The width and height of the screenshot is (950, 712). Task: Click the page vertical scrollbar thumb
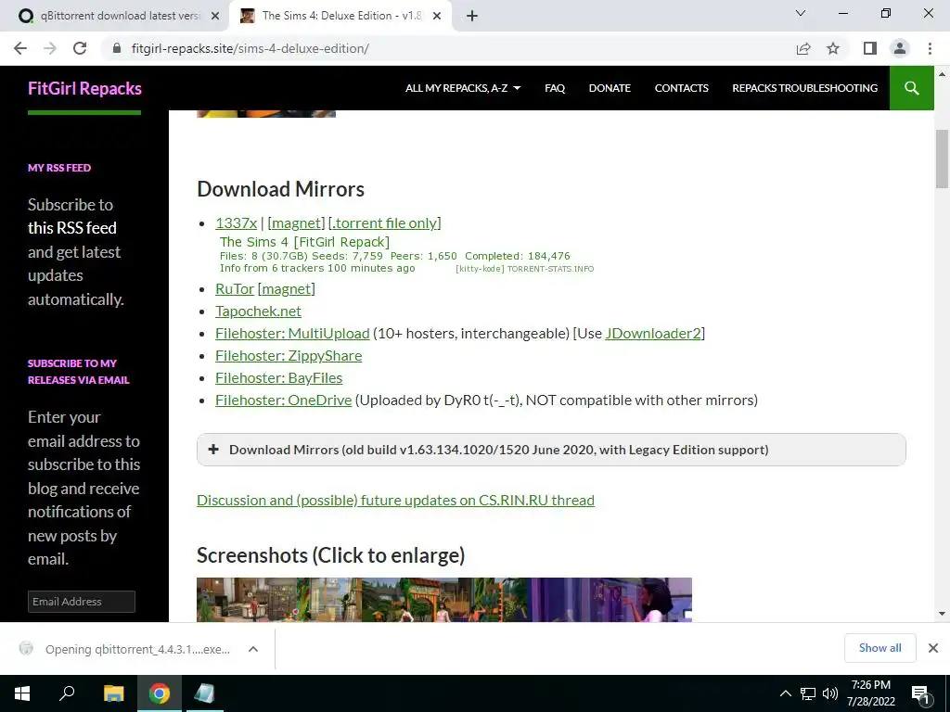coord(942,159)
